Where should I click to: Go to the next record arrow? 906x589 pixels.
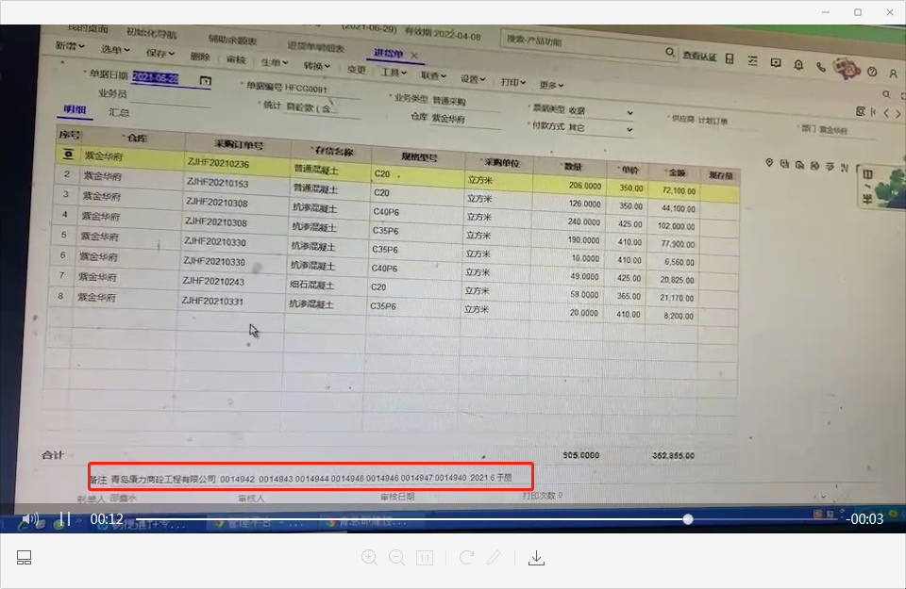coord(898,114)
